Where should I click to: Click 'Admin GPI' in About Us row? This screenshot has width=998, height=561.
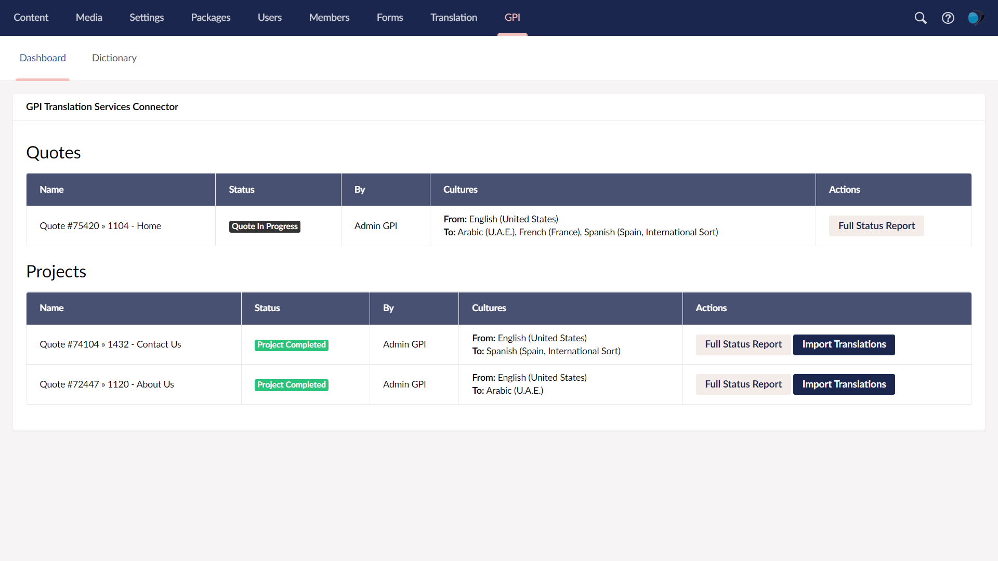(404, 384)
